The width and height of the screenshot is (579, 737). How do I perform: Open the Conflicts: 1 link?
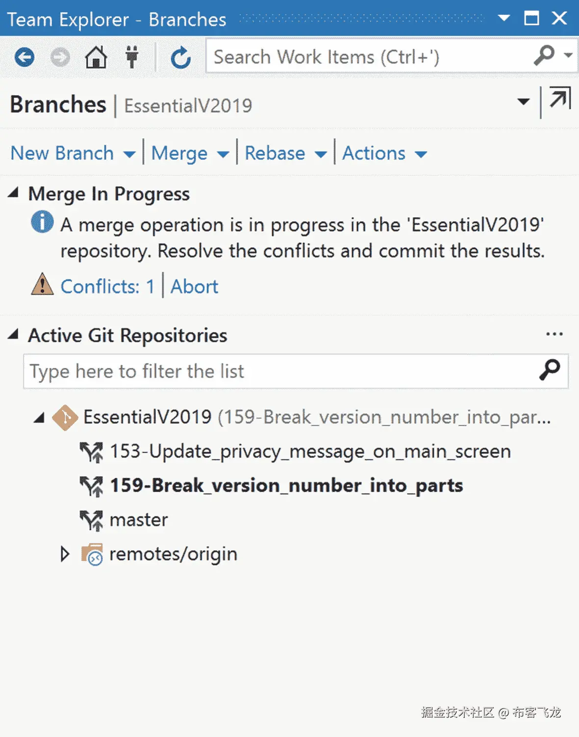pos(107,287)
